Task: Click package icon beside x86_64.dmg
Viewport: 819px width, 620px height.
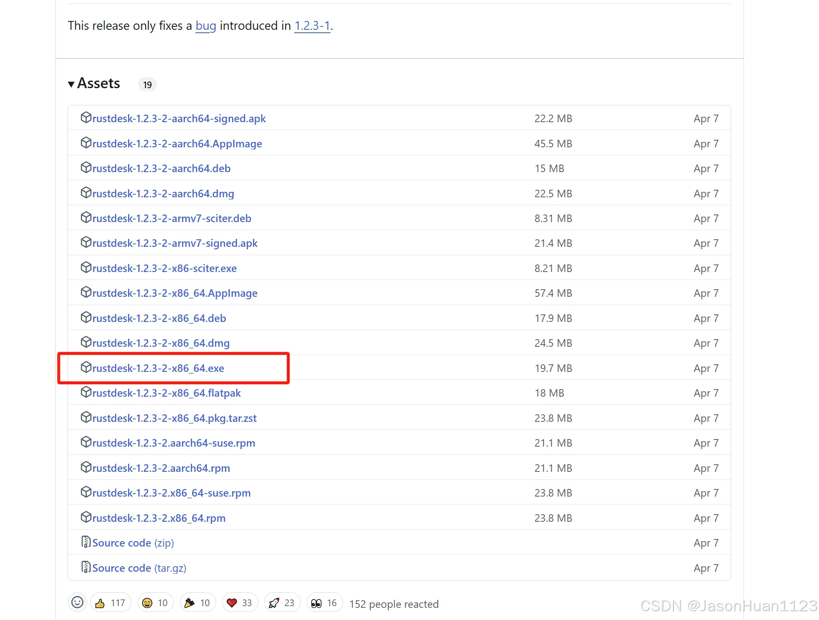Action: point(86,342)
